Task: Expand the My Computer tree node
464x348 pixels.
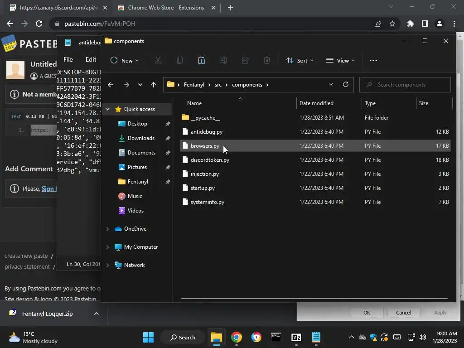Action: (x=108, y=247)
